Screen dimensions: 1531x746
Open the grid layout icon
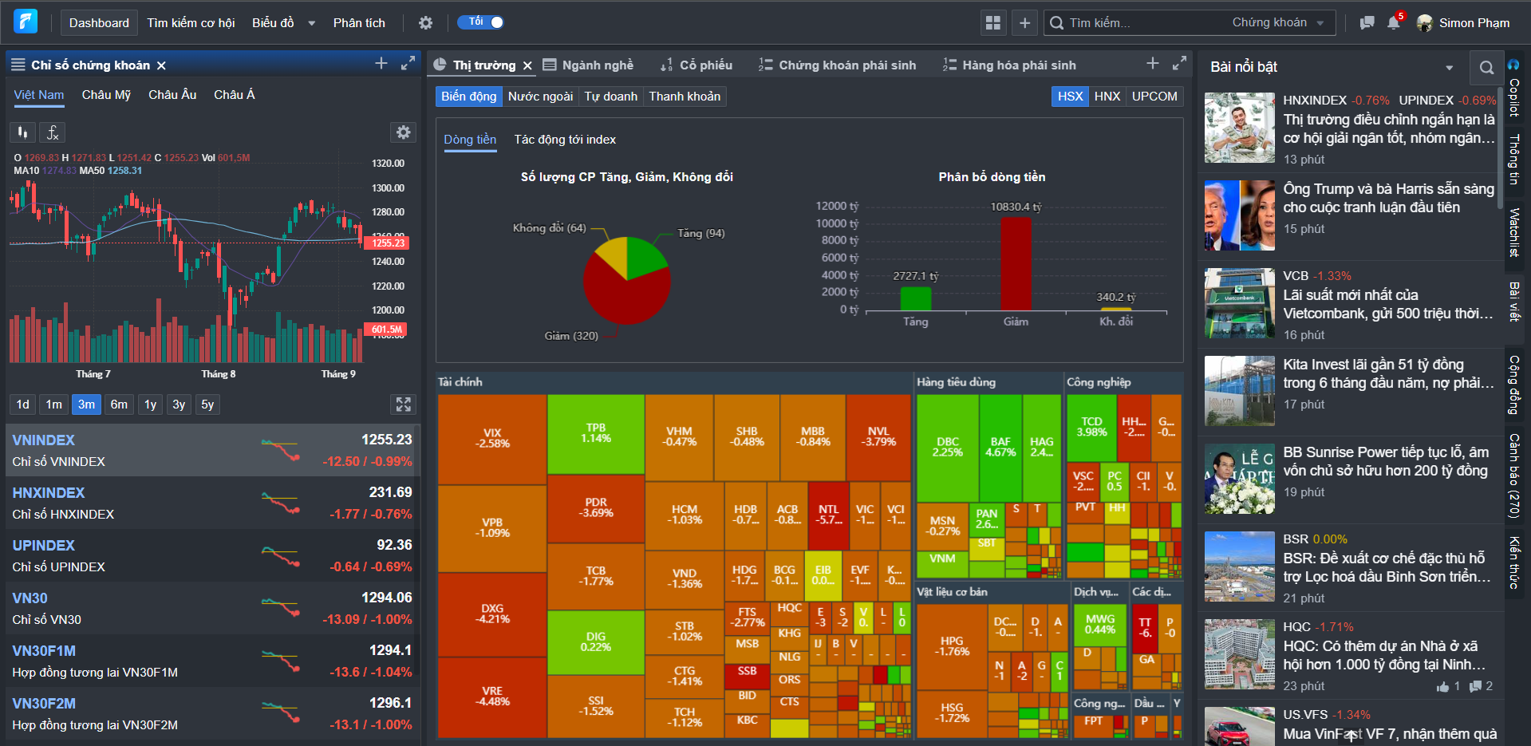pos(992,23)
